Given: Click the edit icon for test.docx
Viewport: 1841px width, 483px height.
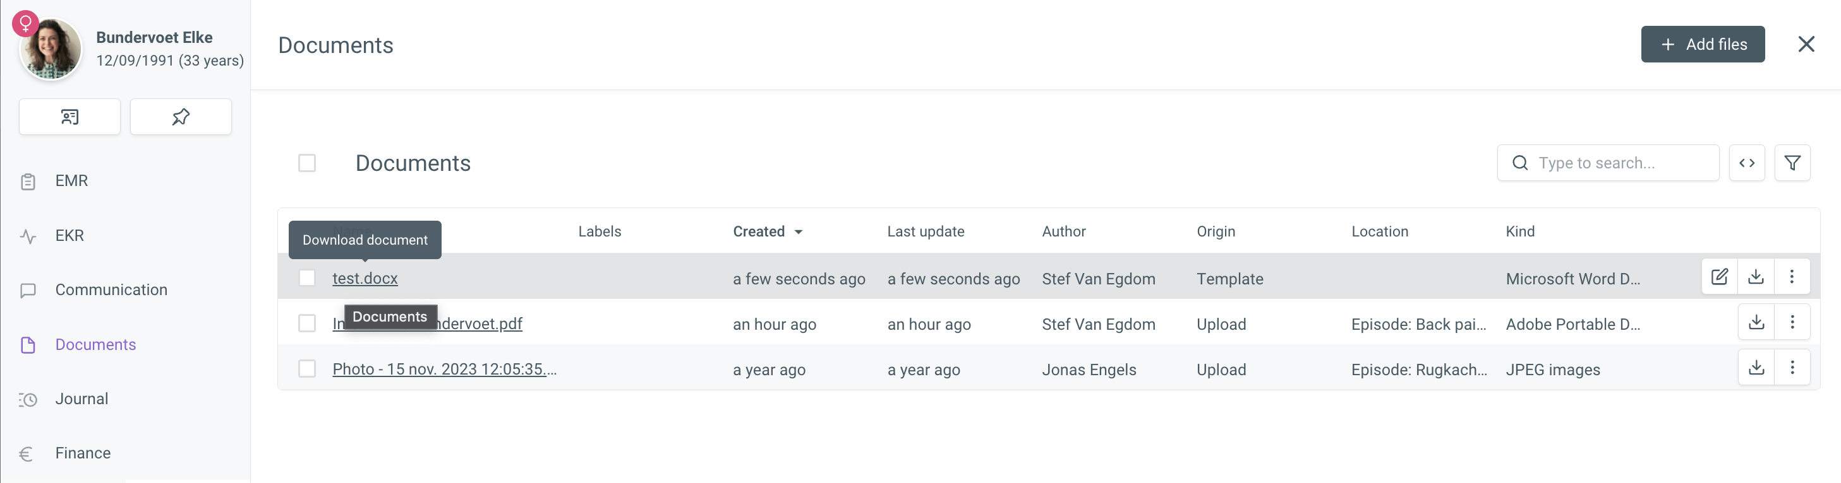Looking at the screenshot, I should pyautogui.click(x=1720, y=277).
